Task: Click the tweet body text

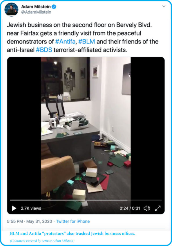Action: click(83, 37)
